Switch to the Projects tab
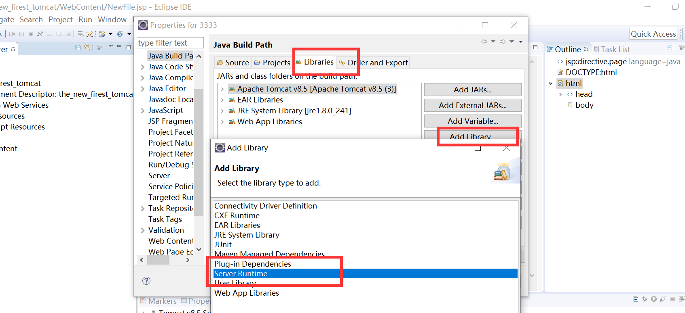The height and width of the screenshot is (313, 685). (x=272, y=63)
